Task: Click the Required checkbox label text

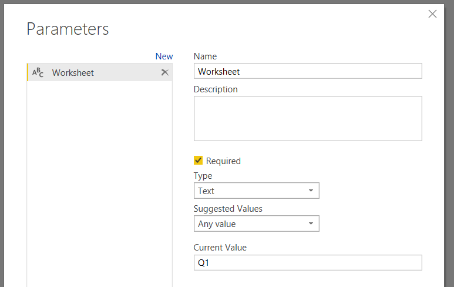Action: [x=223, y=161]
